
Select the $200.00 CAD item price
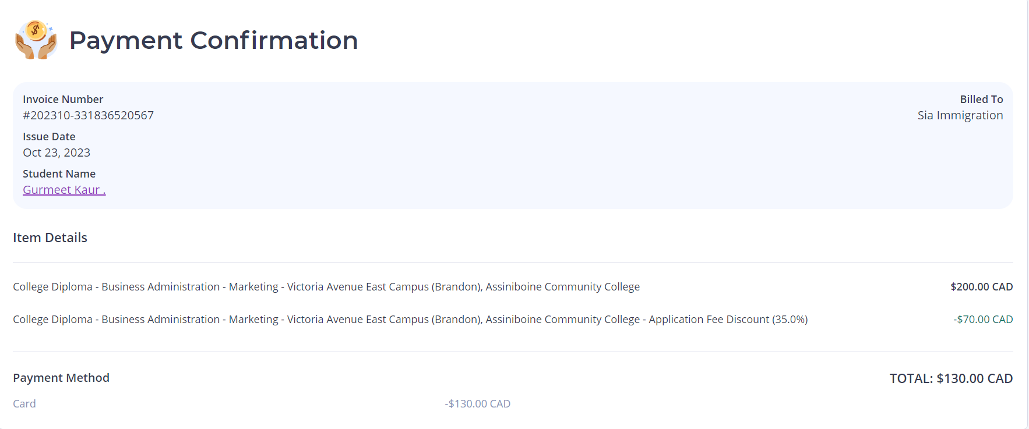(x=981, y=287)
